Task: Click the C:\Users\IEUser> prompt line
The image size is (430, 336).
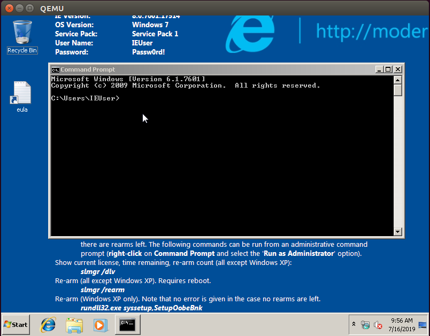Action: click(x=85, y=98)
